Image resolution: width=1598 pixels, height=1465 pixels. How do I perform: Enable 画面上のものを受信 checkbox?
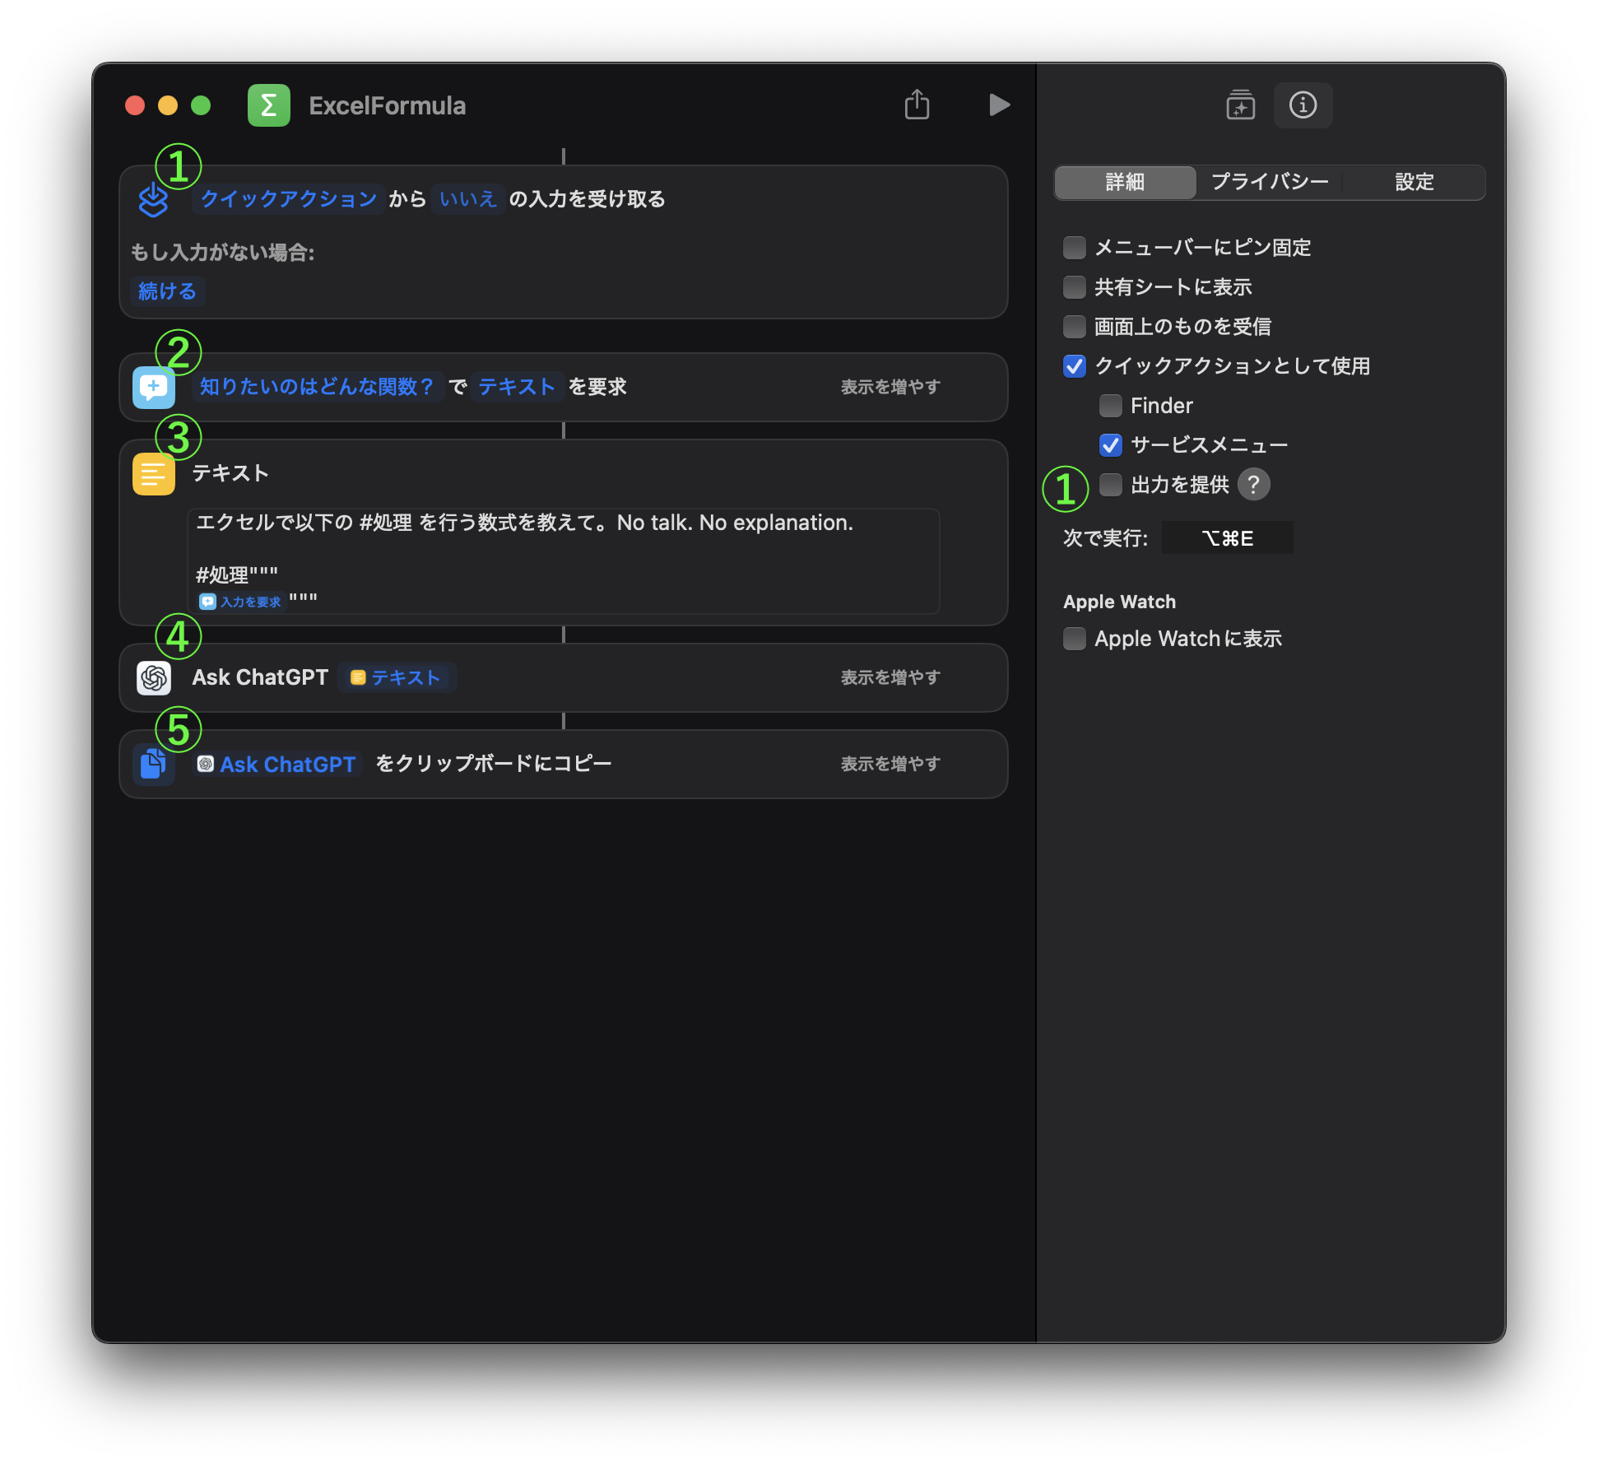1075,327
